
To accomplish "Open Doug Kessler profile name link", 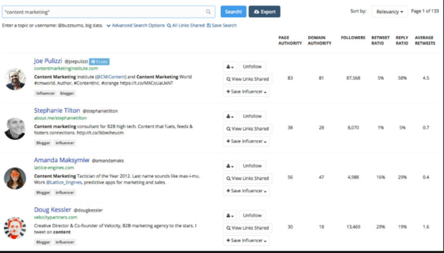I will pos(53,210).
